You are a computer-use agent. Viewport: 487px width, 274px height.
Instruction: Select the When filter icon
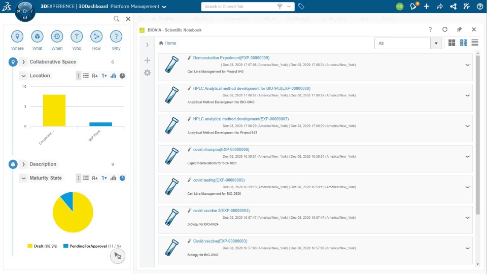57,37
